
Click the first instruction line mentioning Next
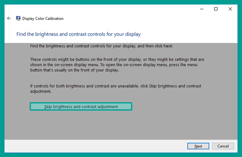(102, 46)
